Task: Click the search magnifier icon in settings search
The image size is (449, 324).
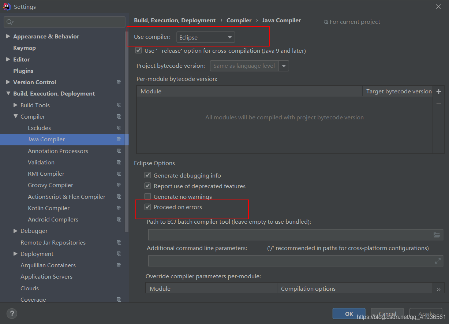Action: point(10,22)
